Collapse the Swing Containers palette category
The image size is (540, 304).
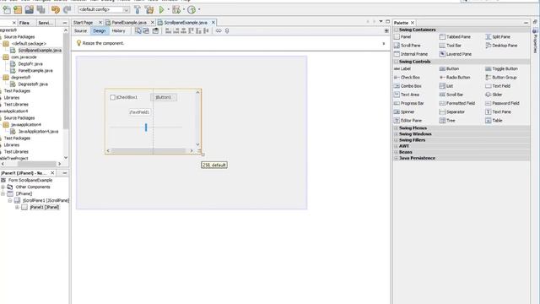[396, 30]
